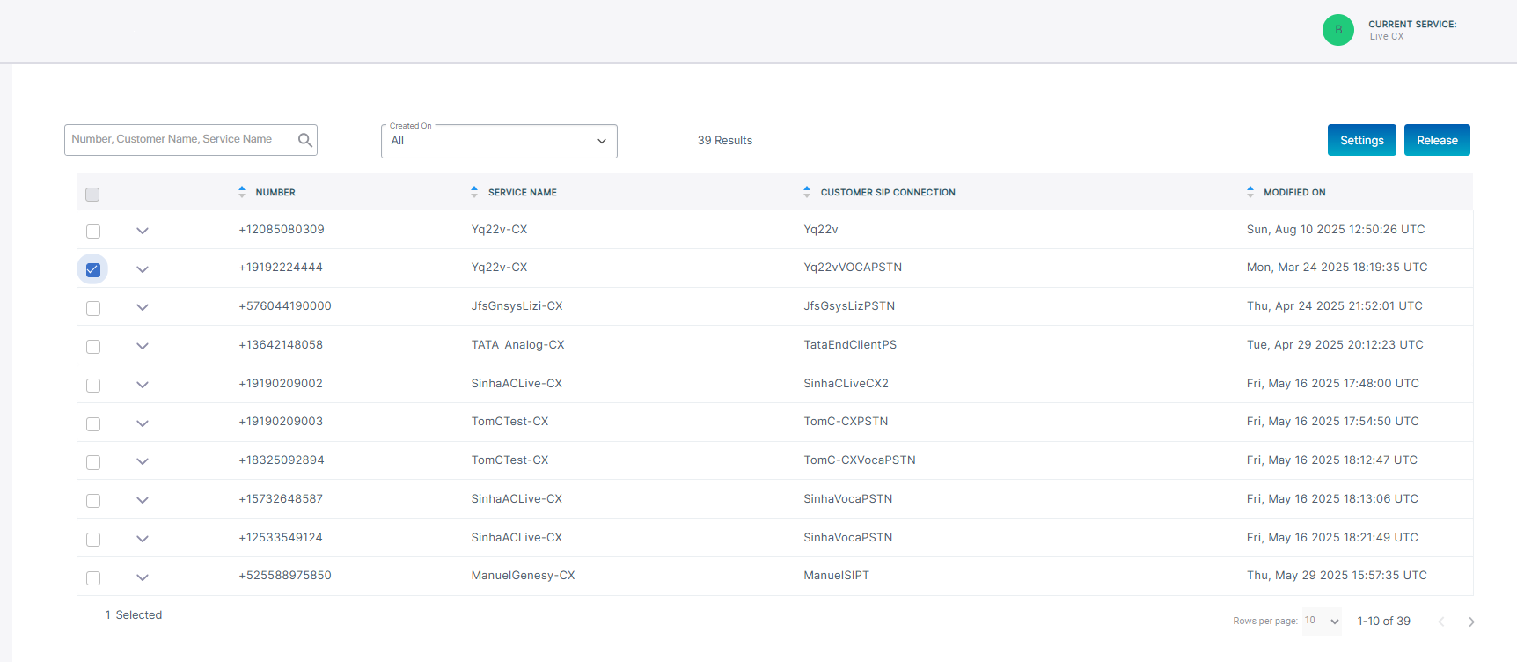Sort by Customer SIP Connection column arrows
Viewport: 1517px width, 662px height.
tap(807, 192)
